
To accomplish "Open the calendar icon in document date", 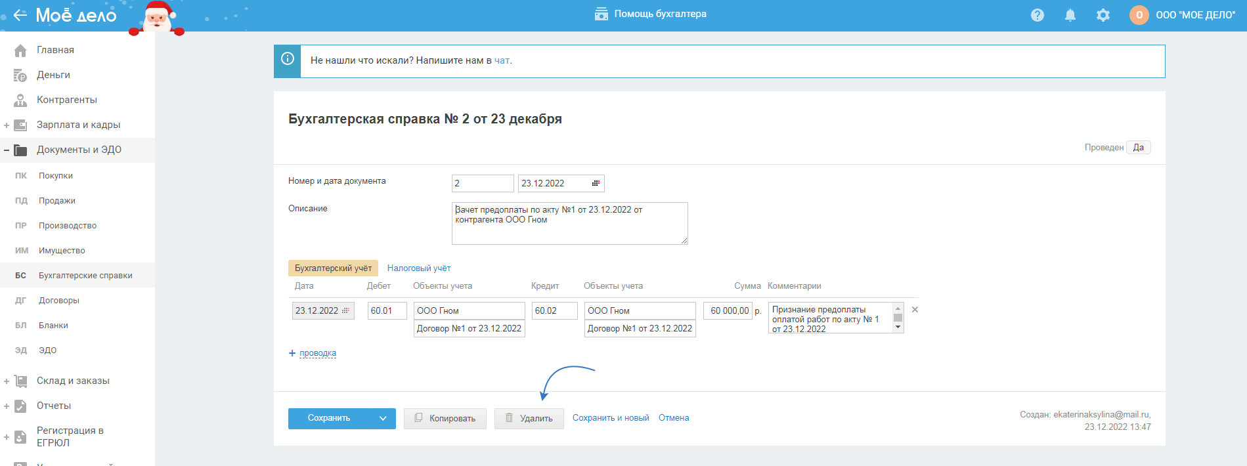I will [x=596, y=183].
